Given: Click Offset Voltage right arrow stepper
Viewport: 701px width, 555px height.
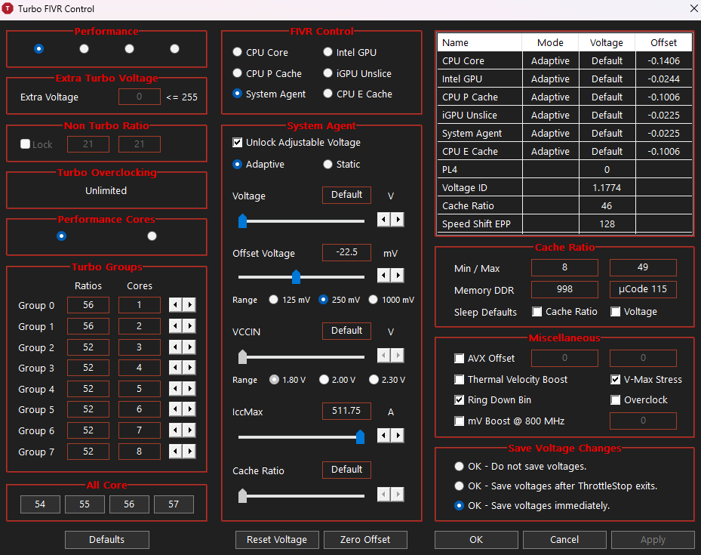Looking at the screenshot, I should (x=398, y=275).
